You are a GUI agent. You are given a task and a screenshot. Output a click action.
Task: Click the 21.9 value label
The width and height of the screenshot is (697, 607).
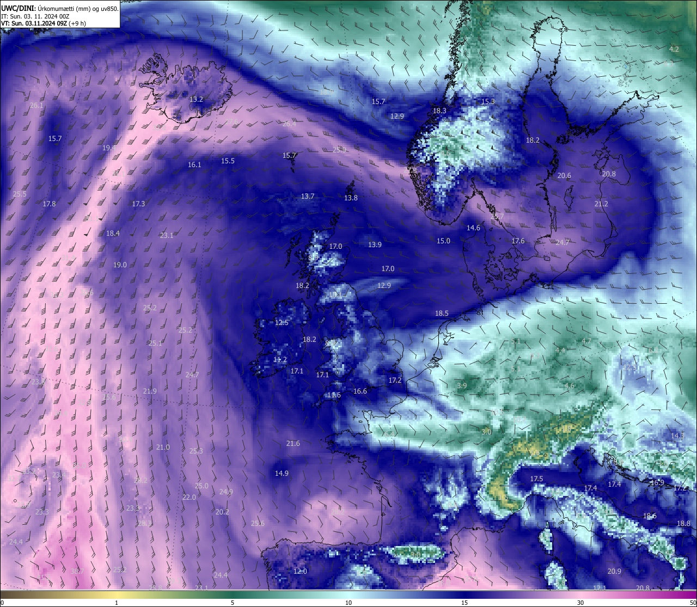coord(150,391)
